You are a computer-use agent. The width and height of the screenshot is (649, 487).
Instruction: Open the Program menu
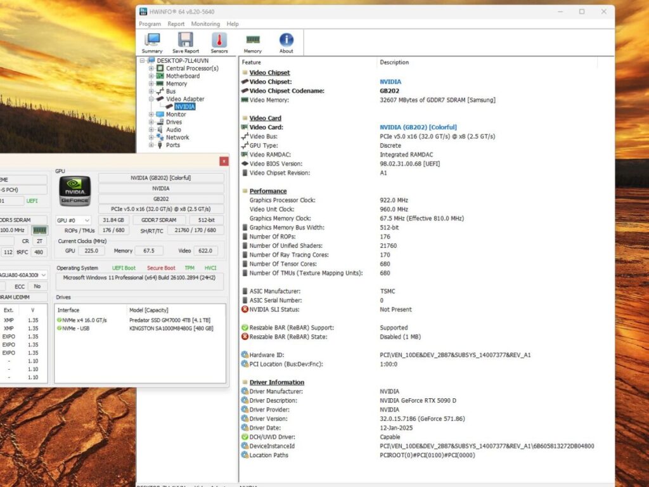click(150, 24)
